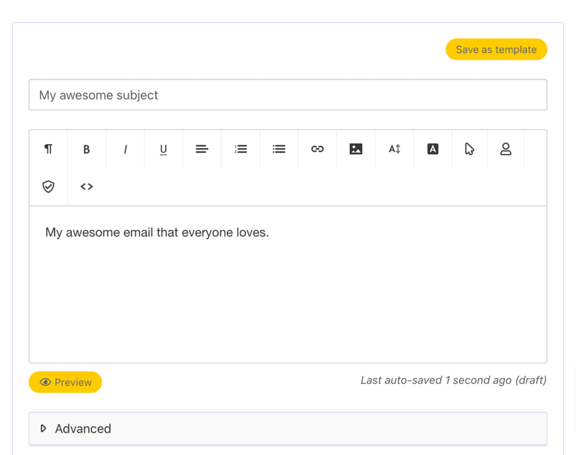This screenshot has width=576, height=455.
Task: Apply underline formatting
Action: (163, 149)
